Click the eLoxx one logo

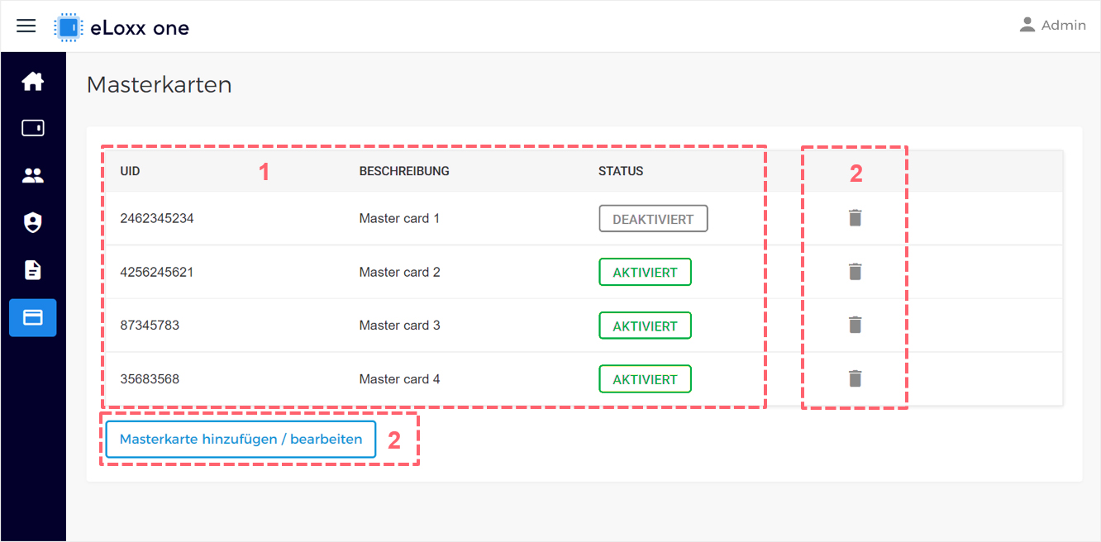pos(122,27)
